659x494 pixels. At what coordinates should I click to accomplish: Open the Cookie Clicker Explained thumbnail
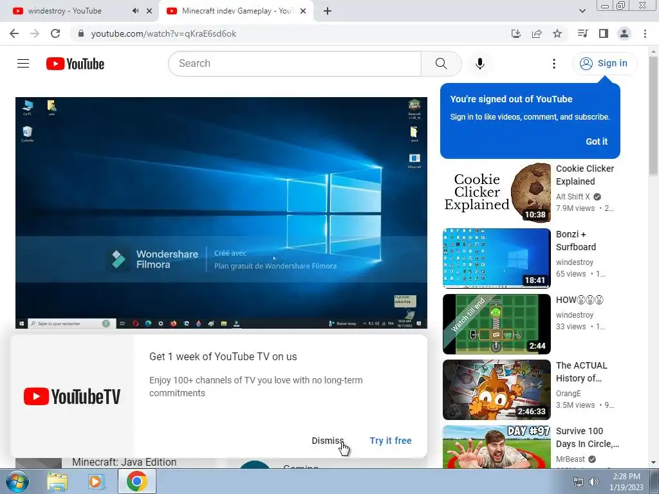tap(496, 193)
